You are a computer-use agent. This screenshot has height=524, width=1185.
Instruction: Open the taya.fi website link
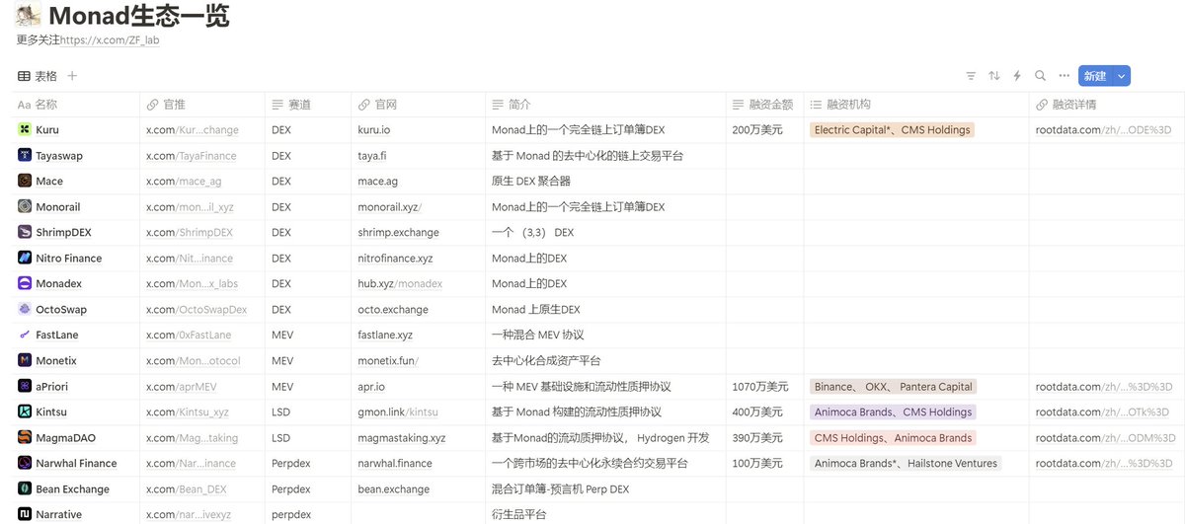371,155
